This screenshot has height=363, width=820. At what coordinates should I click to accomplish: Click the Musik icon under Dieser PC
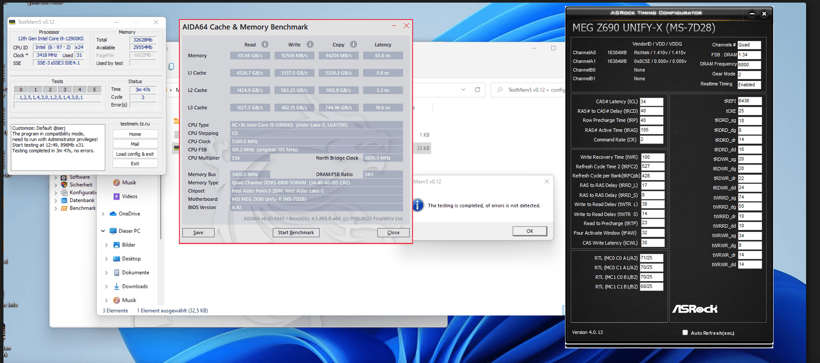116,300
